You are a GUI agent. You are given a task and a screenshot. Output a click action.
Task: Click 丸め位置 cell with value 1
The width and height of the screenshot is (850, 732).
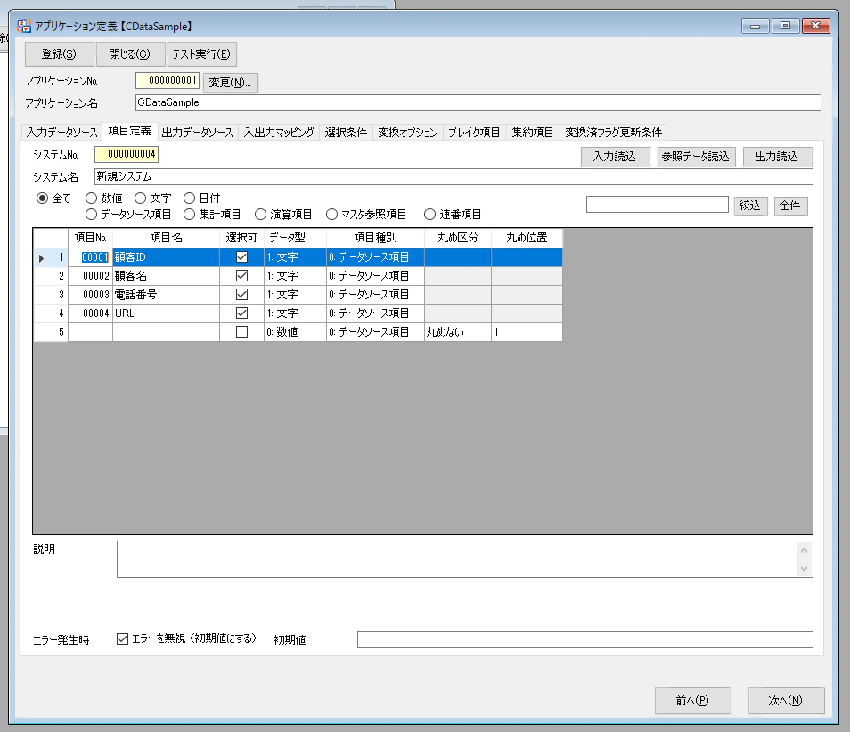[527, 332]
